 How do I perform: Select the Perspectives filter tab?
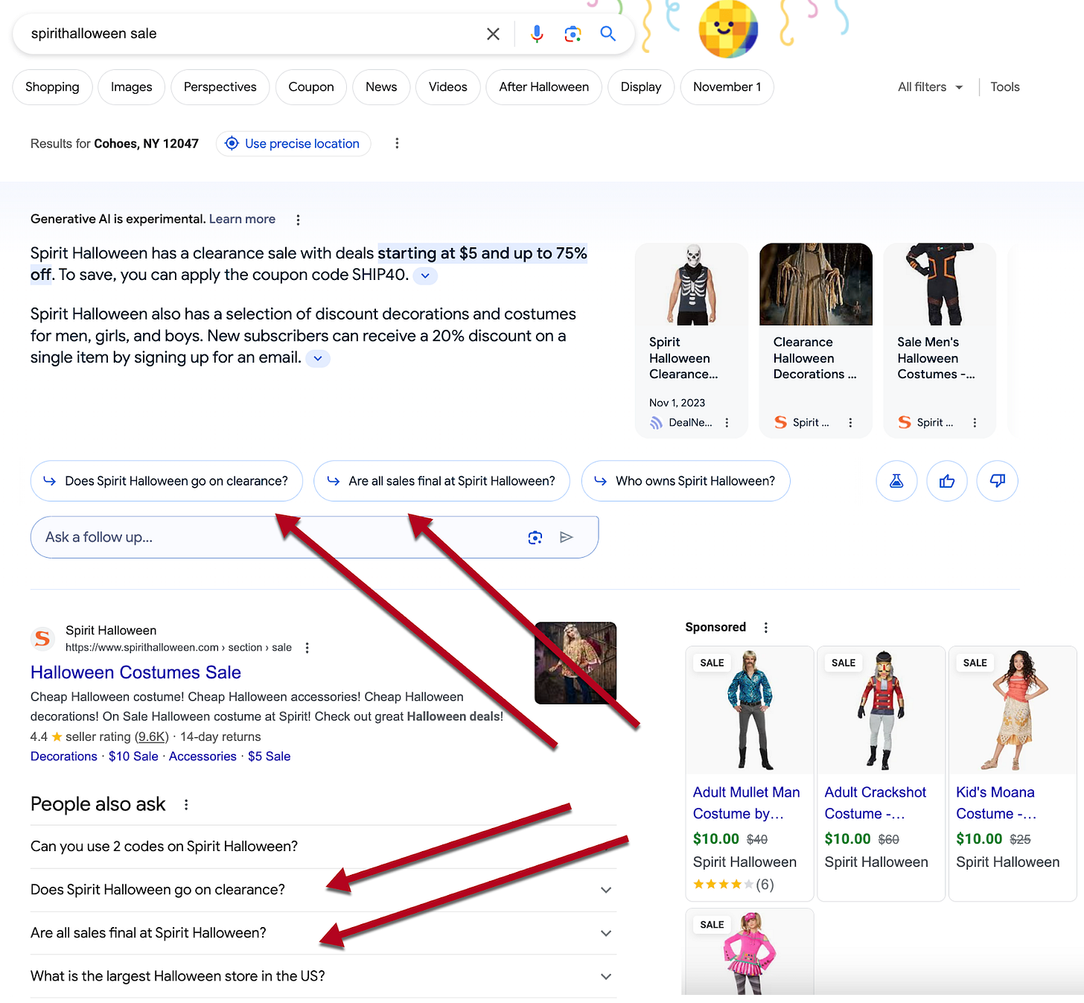pyautogui.click(x=220, y=87)
